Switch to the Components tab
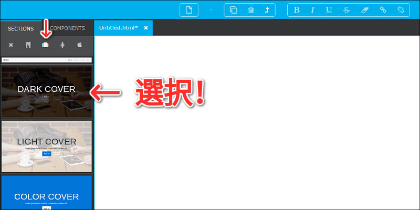This screenshot has height=210, width=420. tap(68, 28)
